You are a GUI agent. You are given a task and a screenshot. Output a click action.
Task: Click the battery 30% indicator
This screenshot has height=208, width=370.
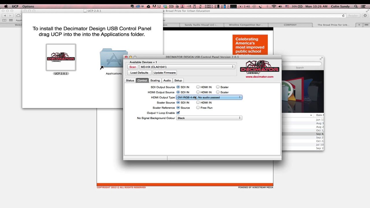coord(297,6)
